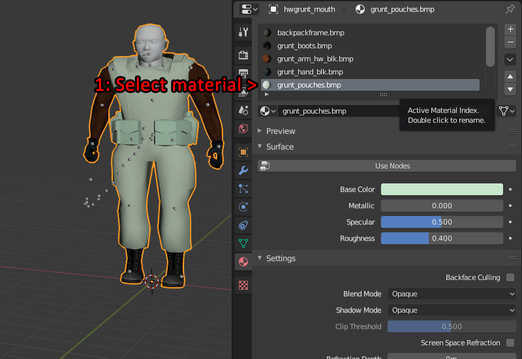Toggle the pin properties icon
Viewport: 522px width, 359px height.
click(510, 9)
